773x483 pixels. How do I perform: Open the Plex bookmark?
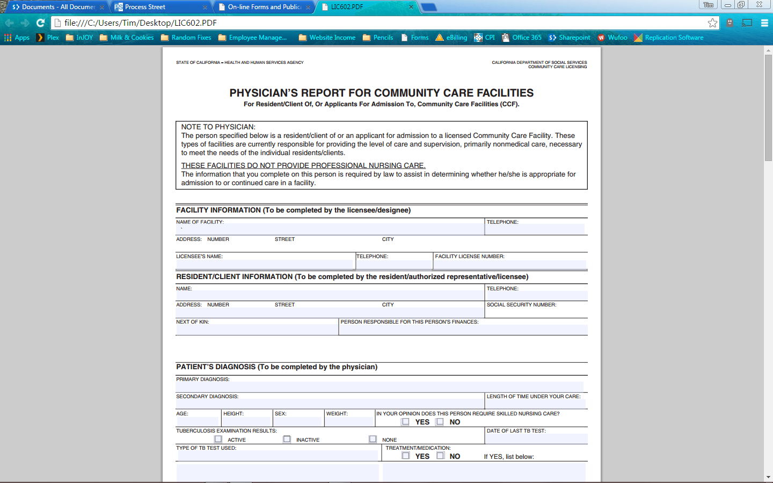(x=48, y=38)
